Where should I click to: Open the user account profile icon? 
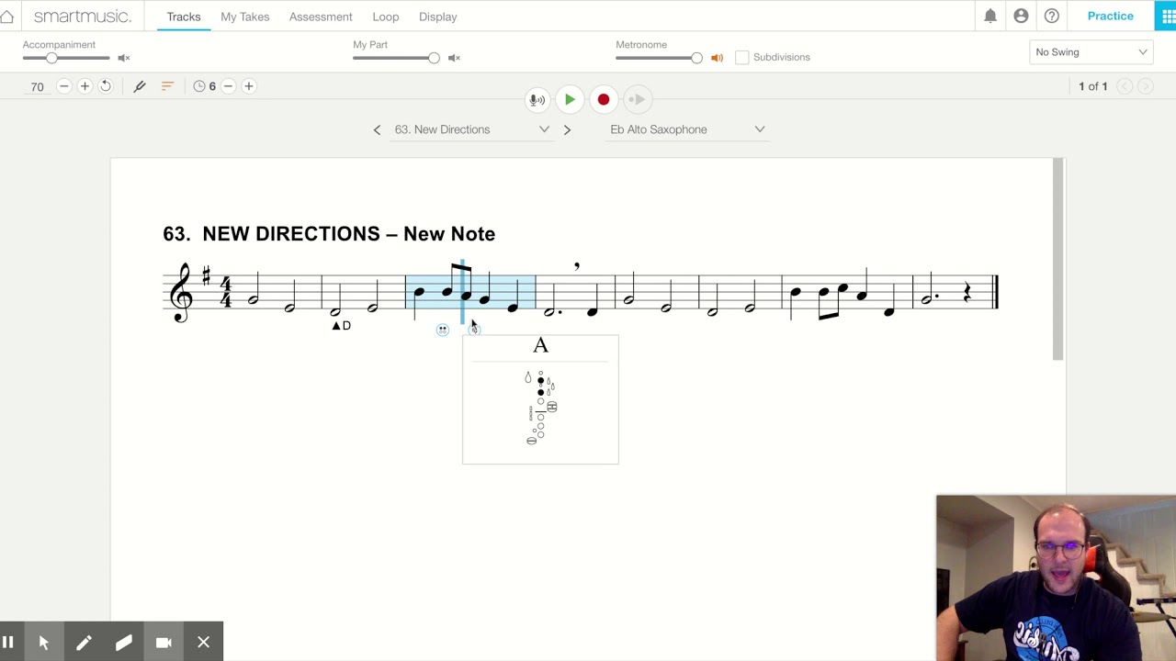[x=1021, y=17]
